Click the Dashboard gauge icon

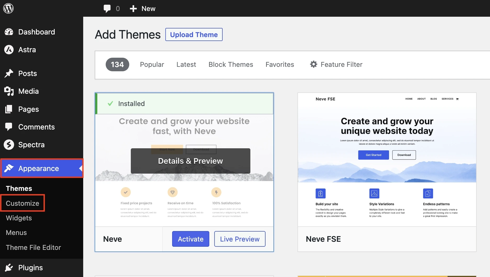pos(9,32)
